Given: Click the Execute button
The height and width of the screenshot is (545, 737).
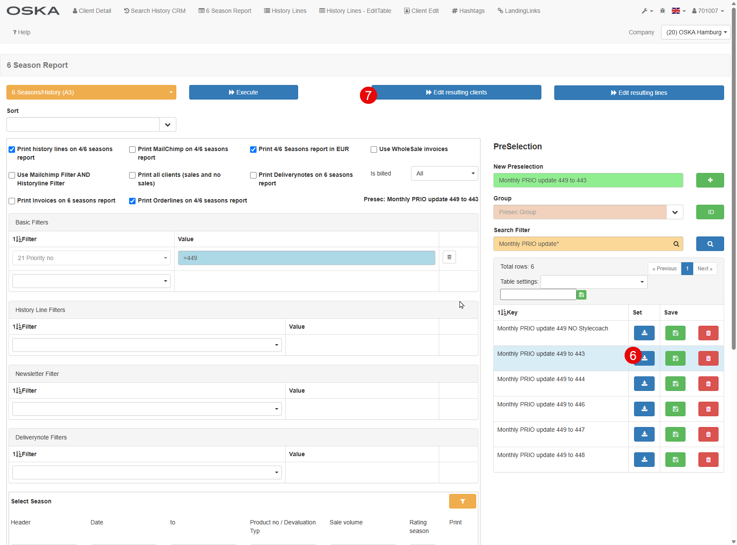Looking at the screenshot, I should 243,92.
